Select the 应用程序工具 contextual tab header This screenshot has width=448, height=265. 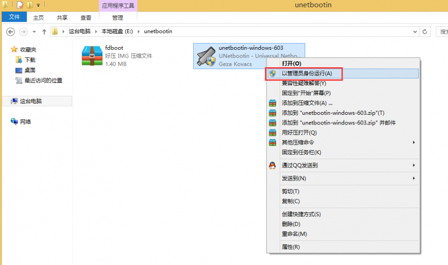coord(118,6)
